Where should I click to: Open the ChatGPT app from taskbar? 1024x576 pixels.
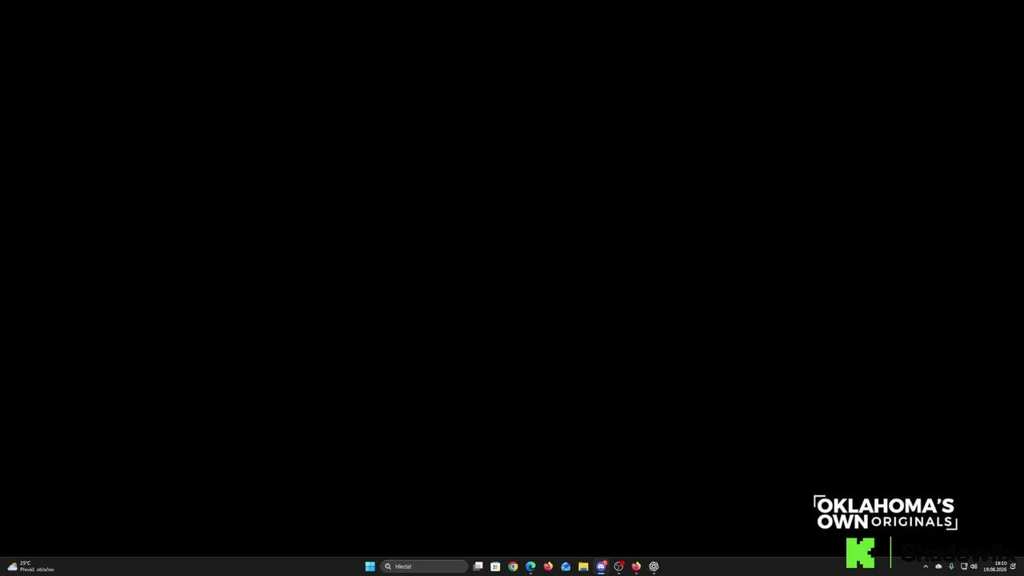(x=654, y=566)
